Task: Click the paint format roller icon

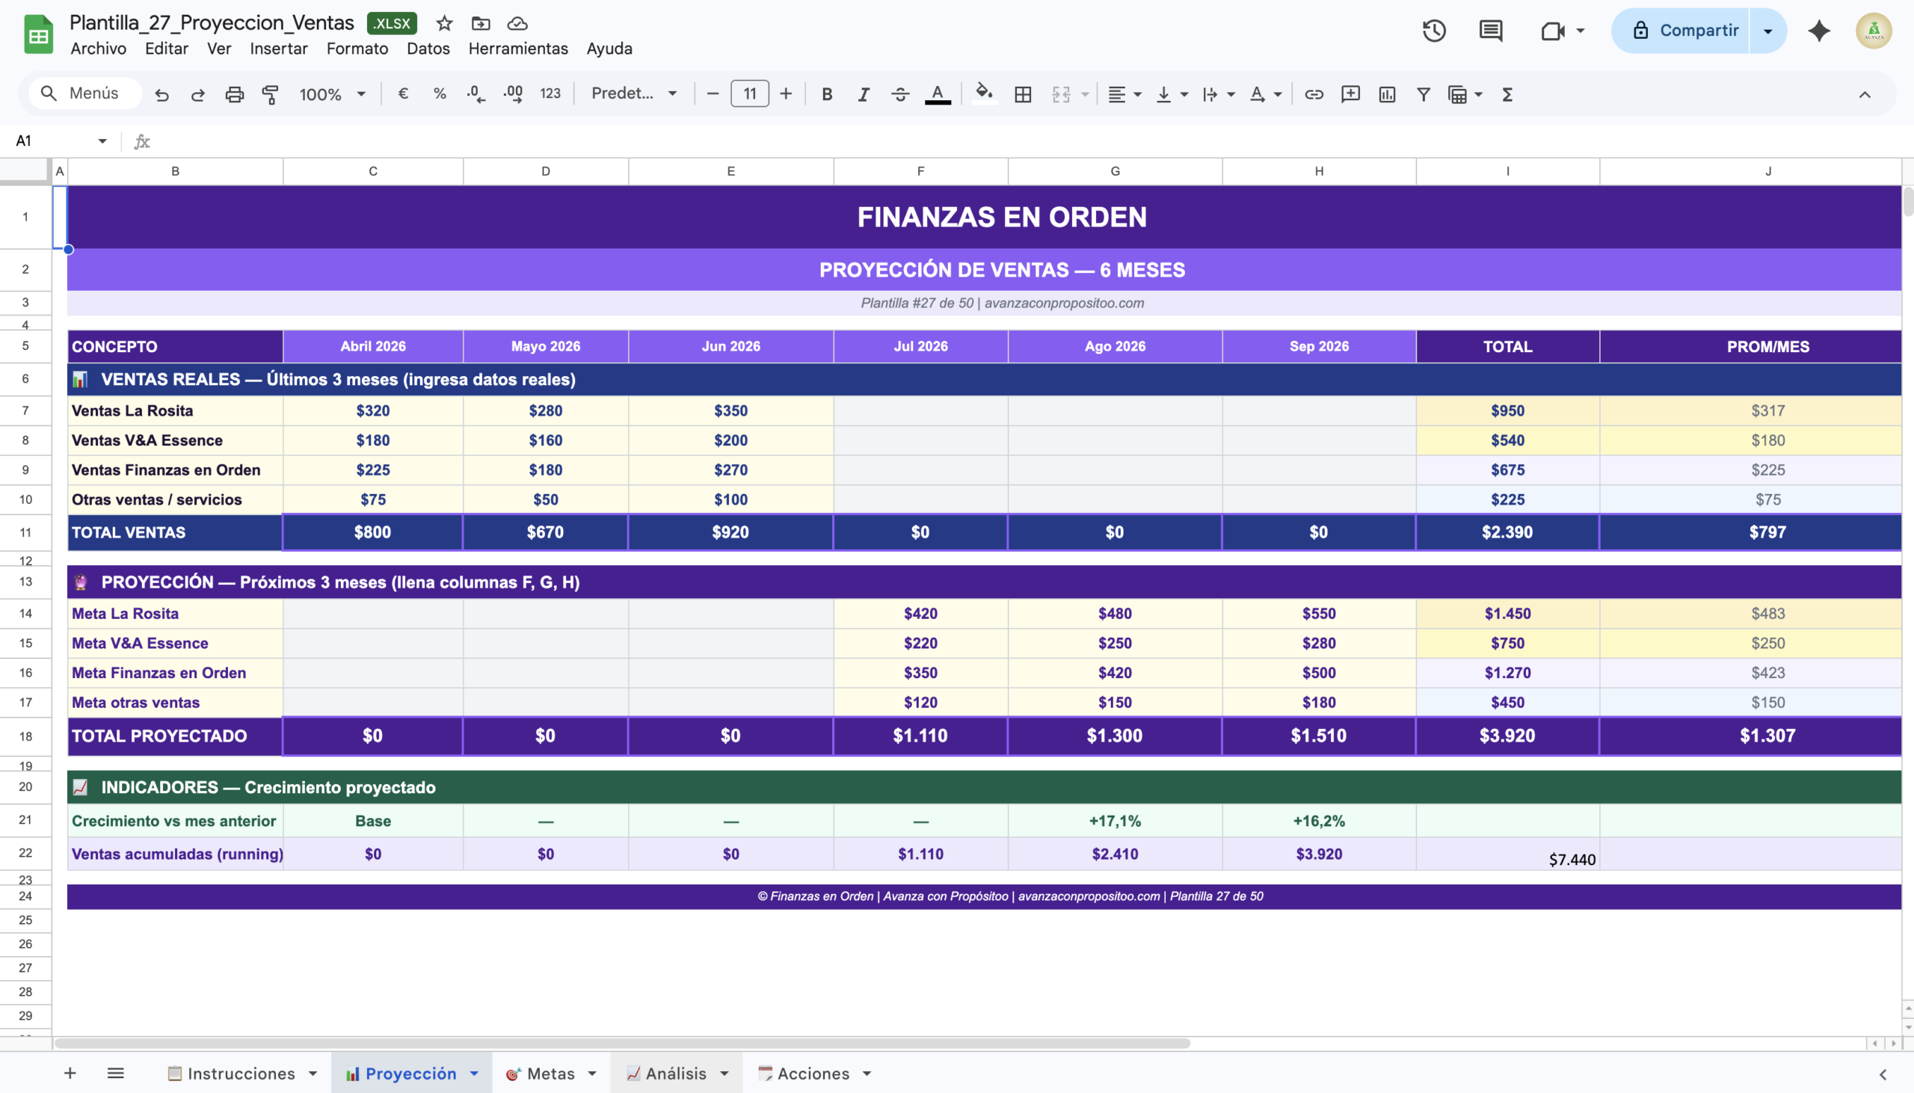Action: (270, 95)
